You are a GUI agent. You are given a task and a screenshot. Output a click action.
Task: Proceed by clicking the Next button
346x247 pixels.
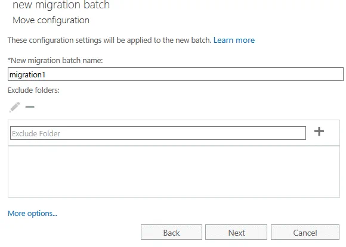(236, 232)
